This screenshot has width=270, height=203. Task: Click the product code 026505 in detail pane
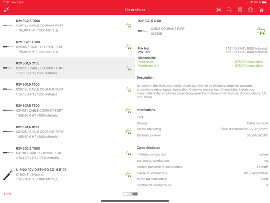click(157, 34)
